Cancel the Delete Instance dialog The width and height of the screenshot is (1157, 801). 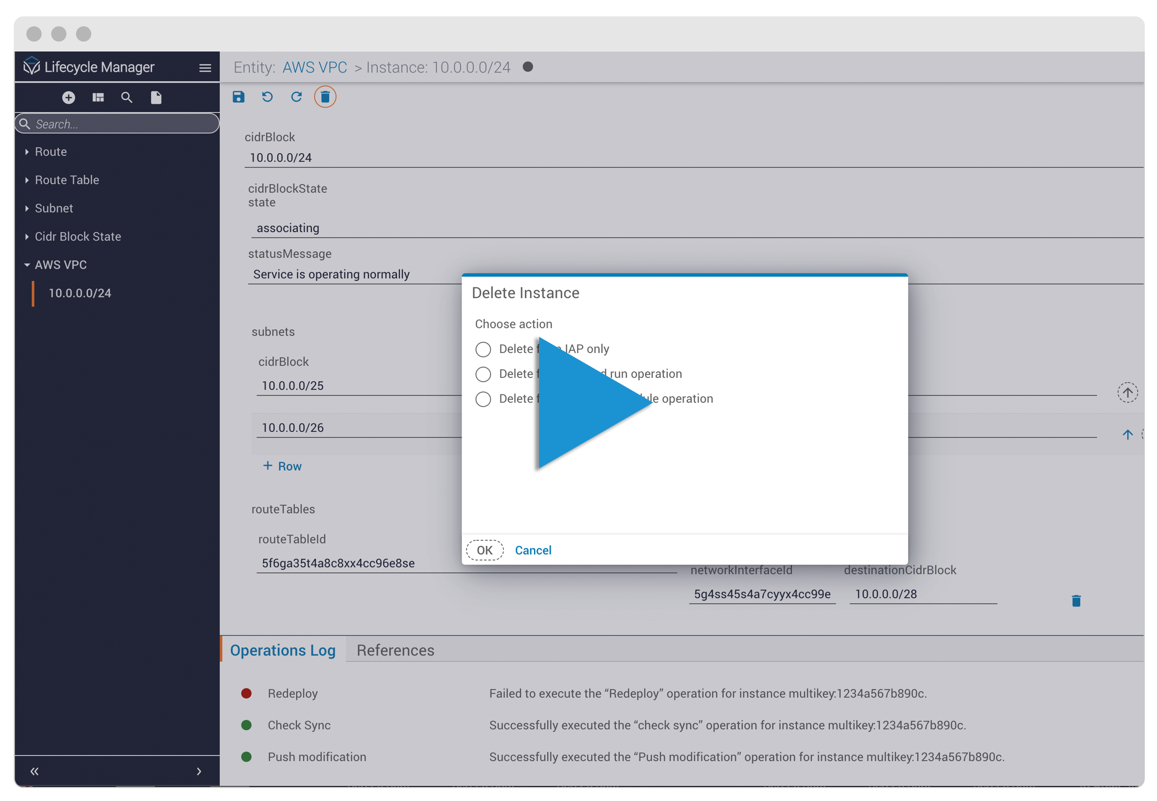(x=533, y=550)
